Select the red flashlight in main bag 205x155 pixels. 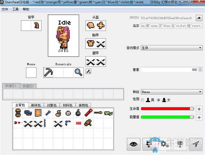[89, 113]
